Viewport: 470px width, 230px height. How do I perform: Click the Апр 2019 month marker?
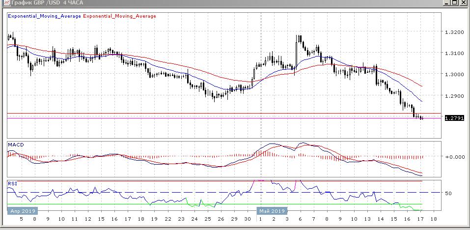coord(22,211)
